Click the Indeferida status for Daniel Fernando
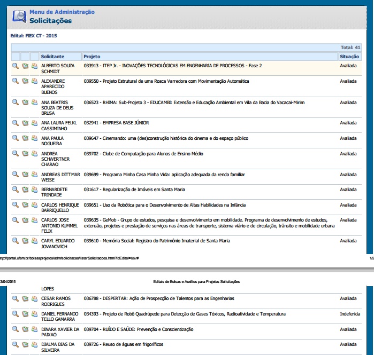The height and width of the screenshot is (355, 374). [x=350, y=314]
